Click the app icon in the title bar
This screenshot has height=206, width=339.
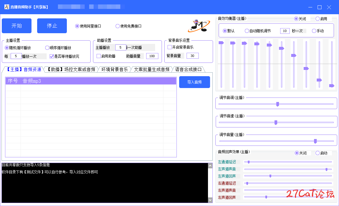(x=7, y=7)
